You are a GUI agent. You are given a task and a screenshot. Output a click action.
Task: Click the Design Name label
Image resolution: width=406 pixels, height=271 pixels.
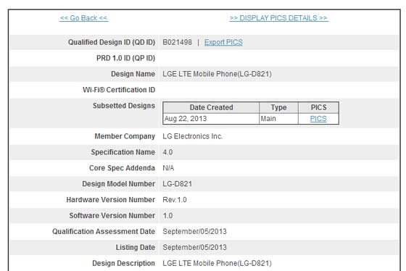[x=133, y=74]
